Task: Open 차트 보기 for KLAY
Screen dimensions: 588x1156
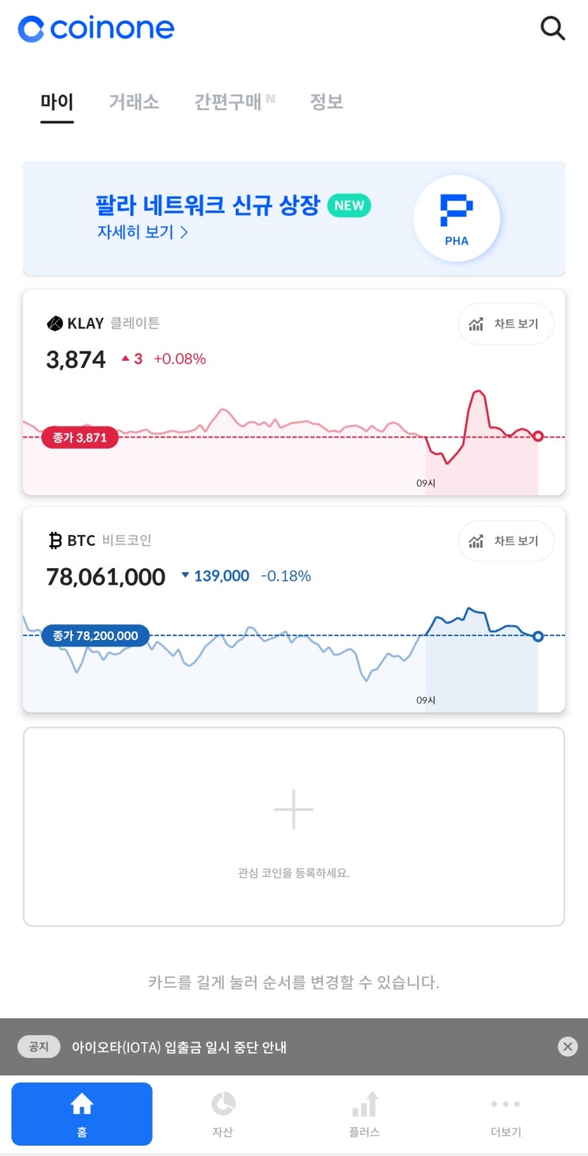Action: point(506,324)
